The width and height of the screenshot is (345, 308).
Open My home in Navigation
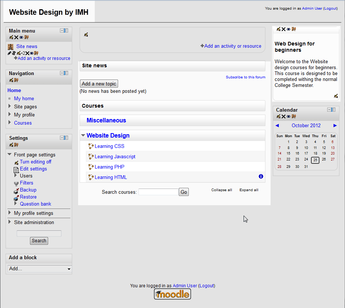24,99
